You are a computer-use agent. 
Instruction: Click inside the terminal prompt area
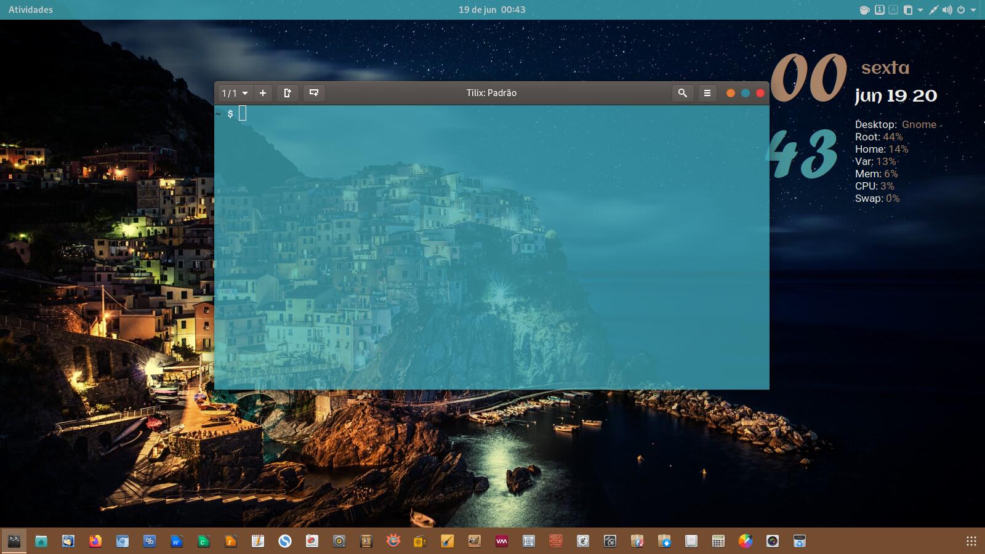491,246
